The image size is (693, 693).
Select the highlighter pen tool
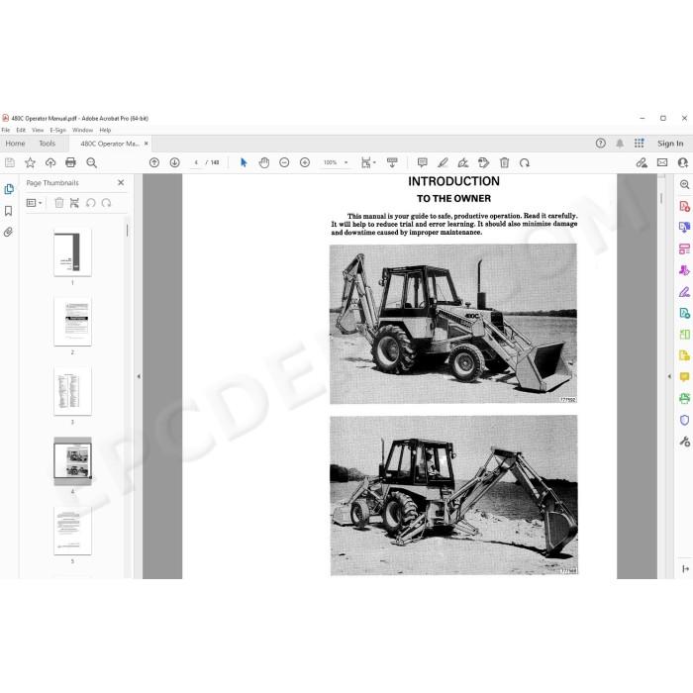click(443, 162)
